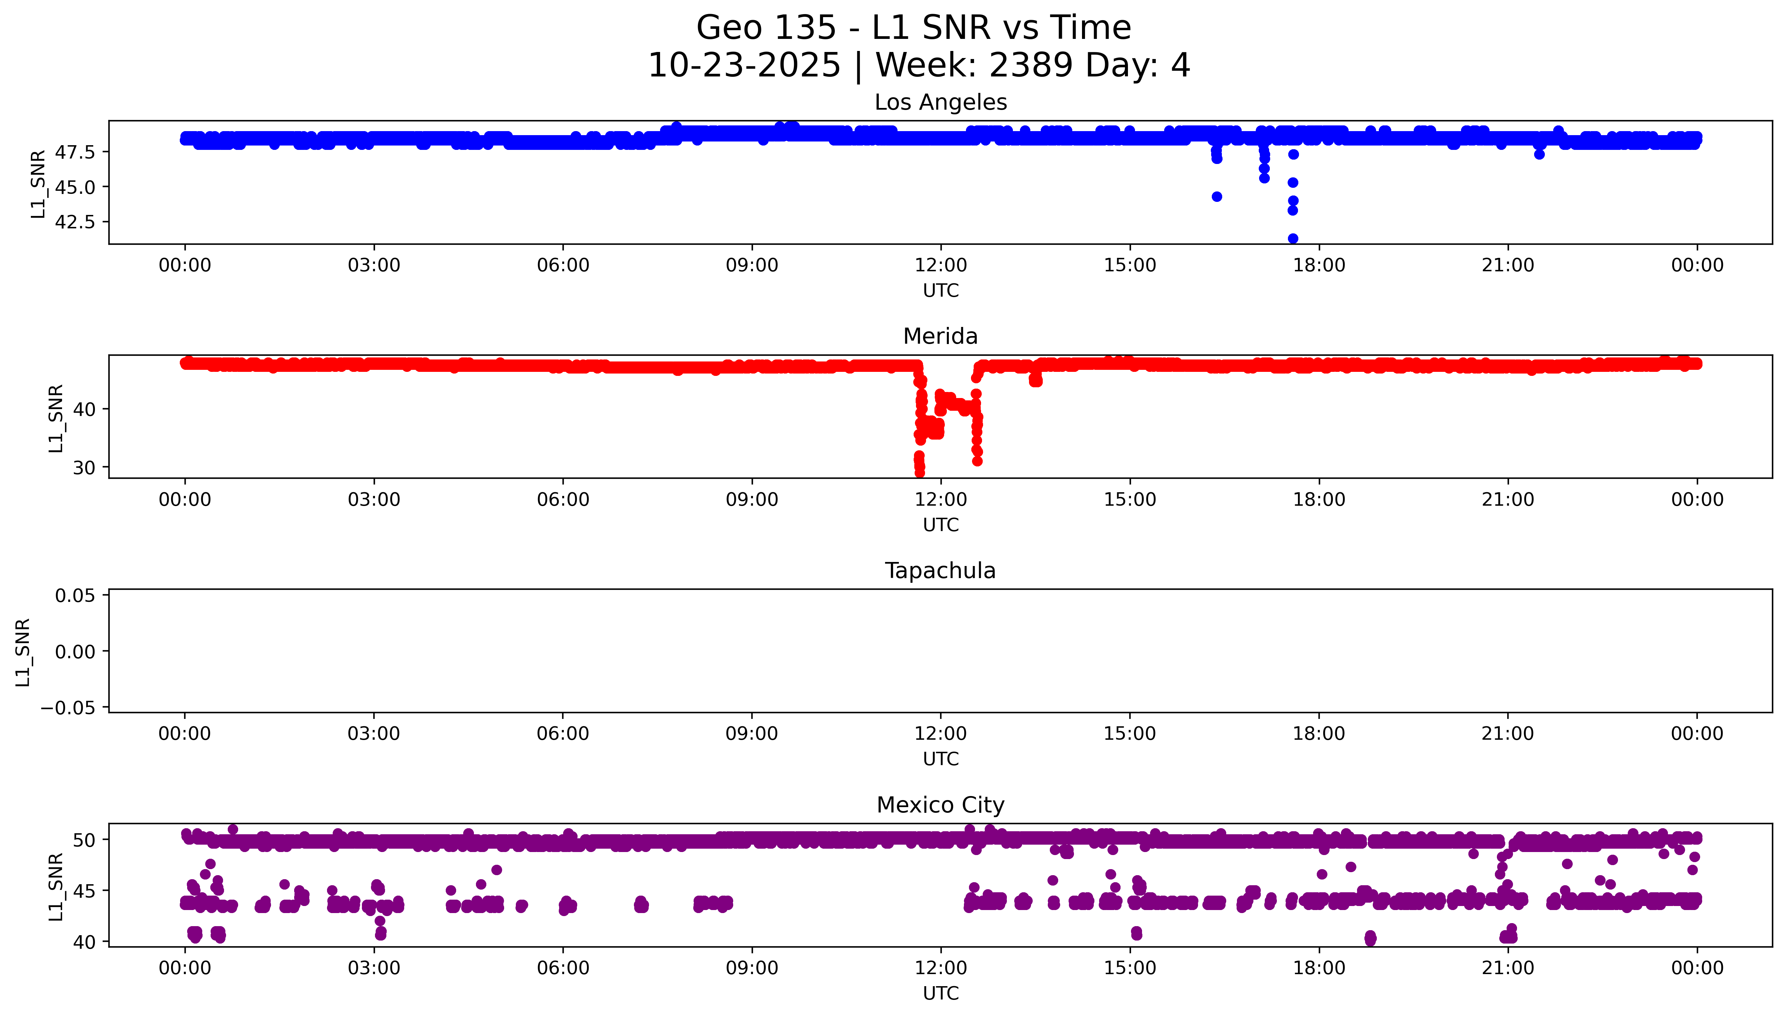Viewport: 1786px width, 1017px height.
Task: Click lowest blue outlier point near 18:00
Action: click(1293, 238)
